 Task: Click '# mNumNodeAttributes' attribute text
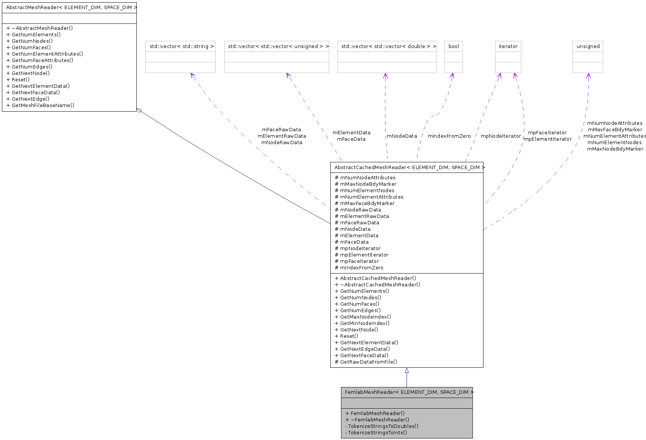[365, 177]
